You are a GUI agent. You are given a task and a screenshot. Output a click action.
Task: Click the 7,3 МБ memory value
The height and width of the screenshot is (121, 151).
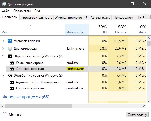pyautogui.click(x=121, y=56)
